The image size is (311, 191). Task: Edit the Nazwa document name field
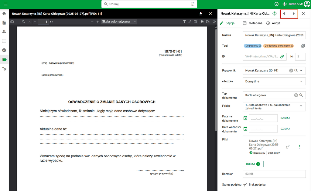[274, 35]
